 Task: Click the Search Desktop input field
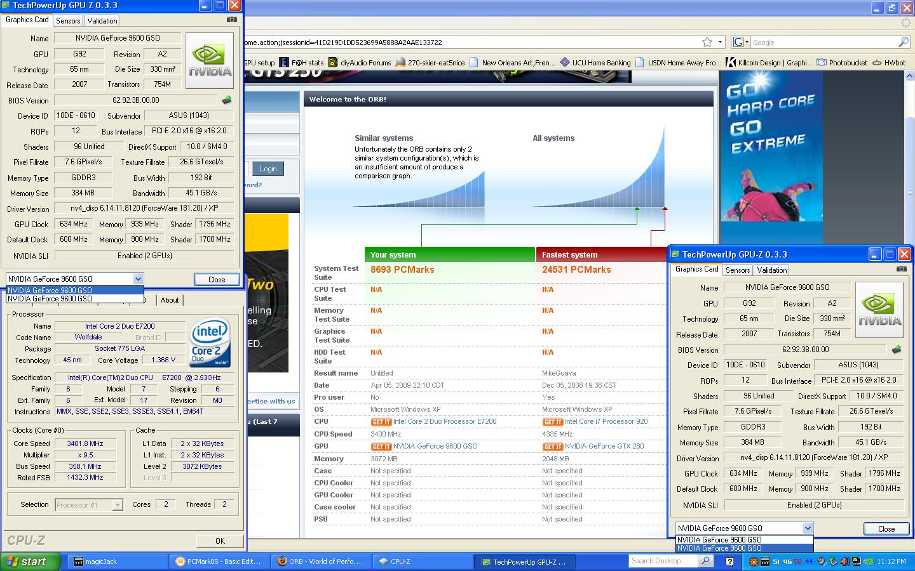click(663, 561)
